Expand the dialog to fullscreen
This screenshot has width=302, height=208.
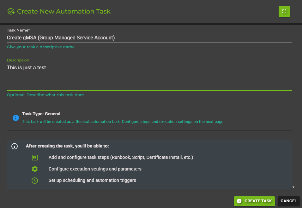point(284,11)
